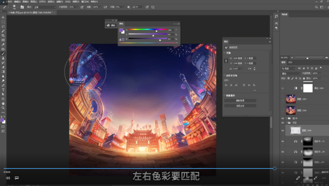The width and height of the screenshot is (329, 186).
Task: Select the Healing Brush tool
Action: click(x=3, y=49)
